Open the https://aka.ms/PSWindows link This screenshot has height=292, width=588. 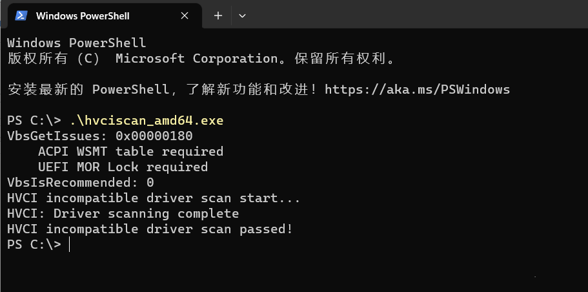tap(417, 89)
